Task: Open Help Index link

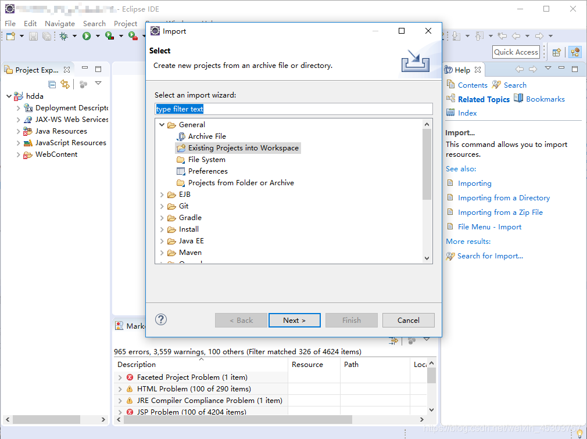Action: 467,113
